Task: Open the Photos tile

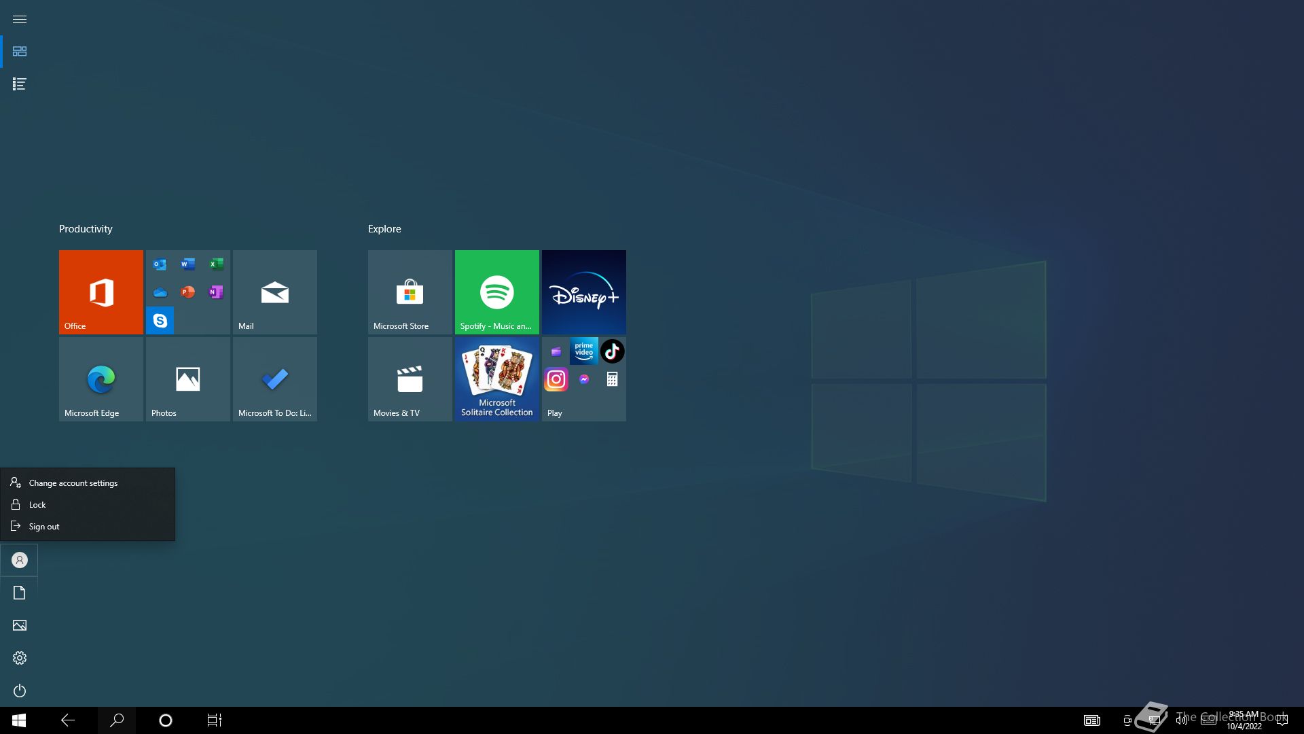Action: coord(188,379)
